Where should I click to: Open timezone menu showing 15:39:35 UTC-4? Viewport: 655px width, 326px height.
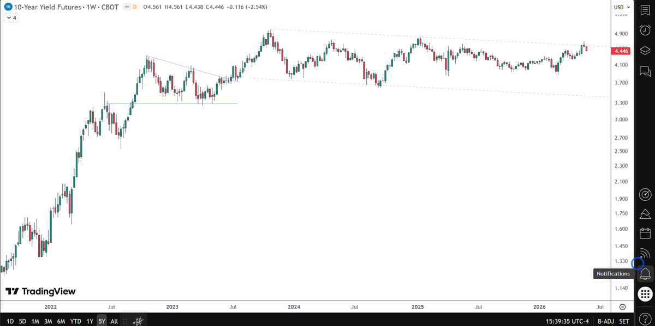coord(567,321)
